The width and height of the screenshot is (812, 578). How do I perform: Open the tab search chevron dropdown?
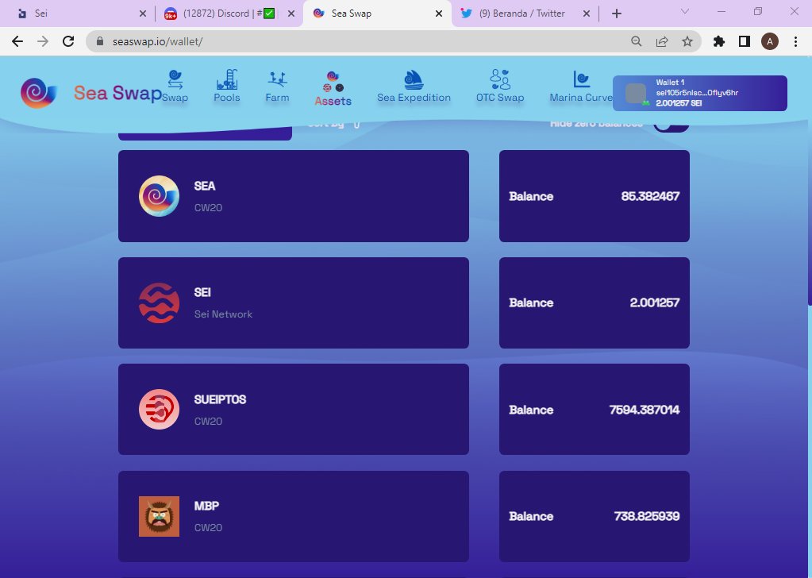tap(685, 11)
